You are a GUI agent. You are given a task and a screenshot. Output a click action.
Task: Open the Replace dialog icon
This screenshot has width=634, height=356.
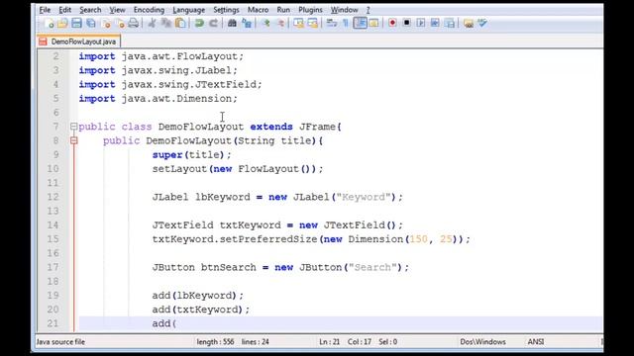[247, 23]
